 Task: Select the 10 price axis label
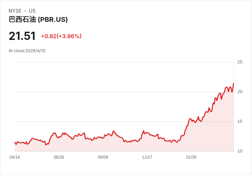(x=240, y=151)
